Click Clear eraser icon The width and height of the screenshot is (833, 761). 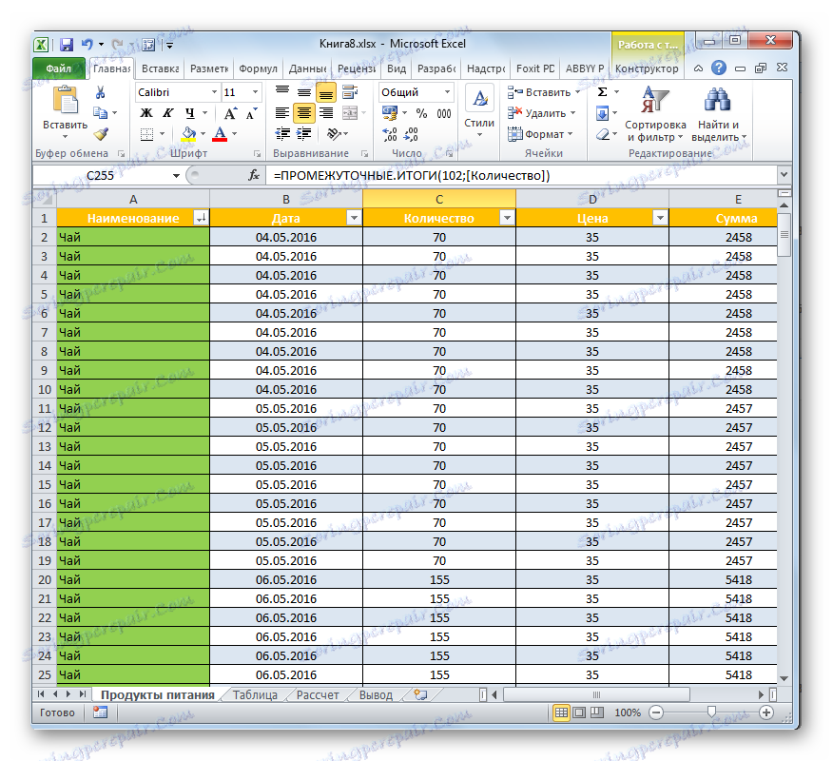coord(603,134)
